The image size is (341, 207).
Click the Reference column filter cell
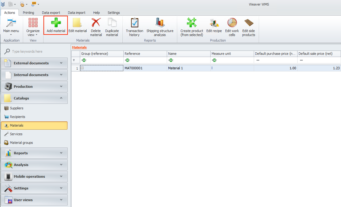(145, 60)
